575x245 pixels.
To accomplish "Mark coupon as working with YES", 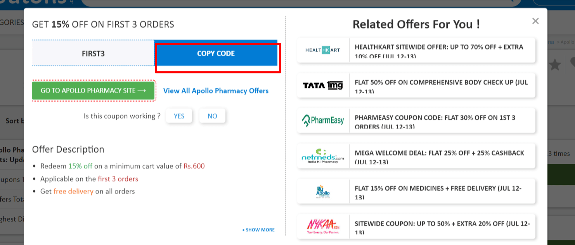I will (x=179, y=116).
